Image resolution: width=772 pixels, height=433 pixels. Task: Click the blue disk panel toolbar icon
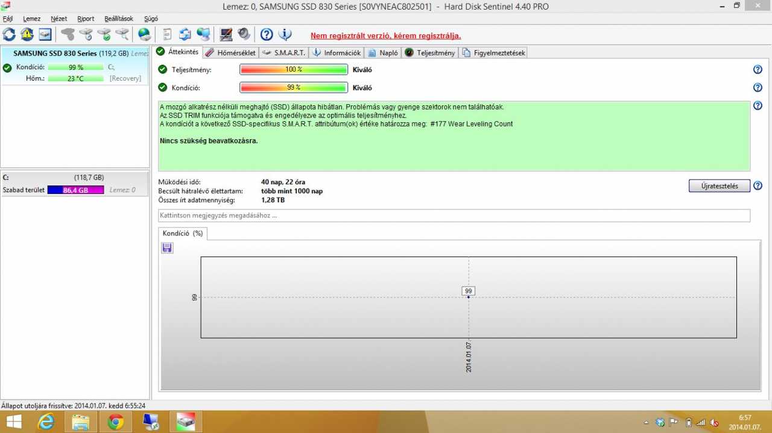click(x=45, y=34)
